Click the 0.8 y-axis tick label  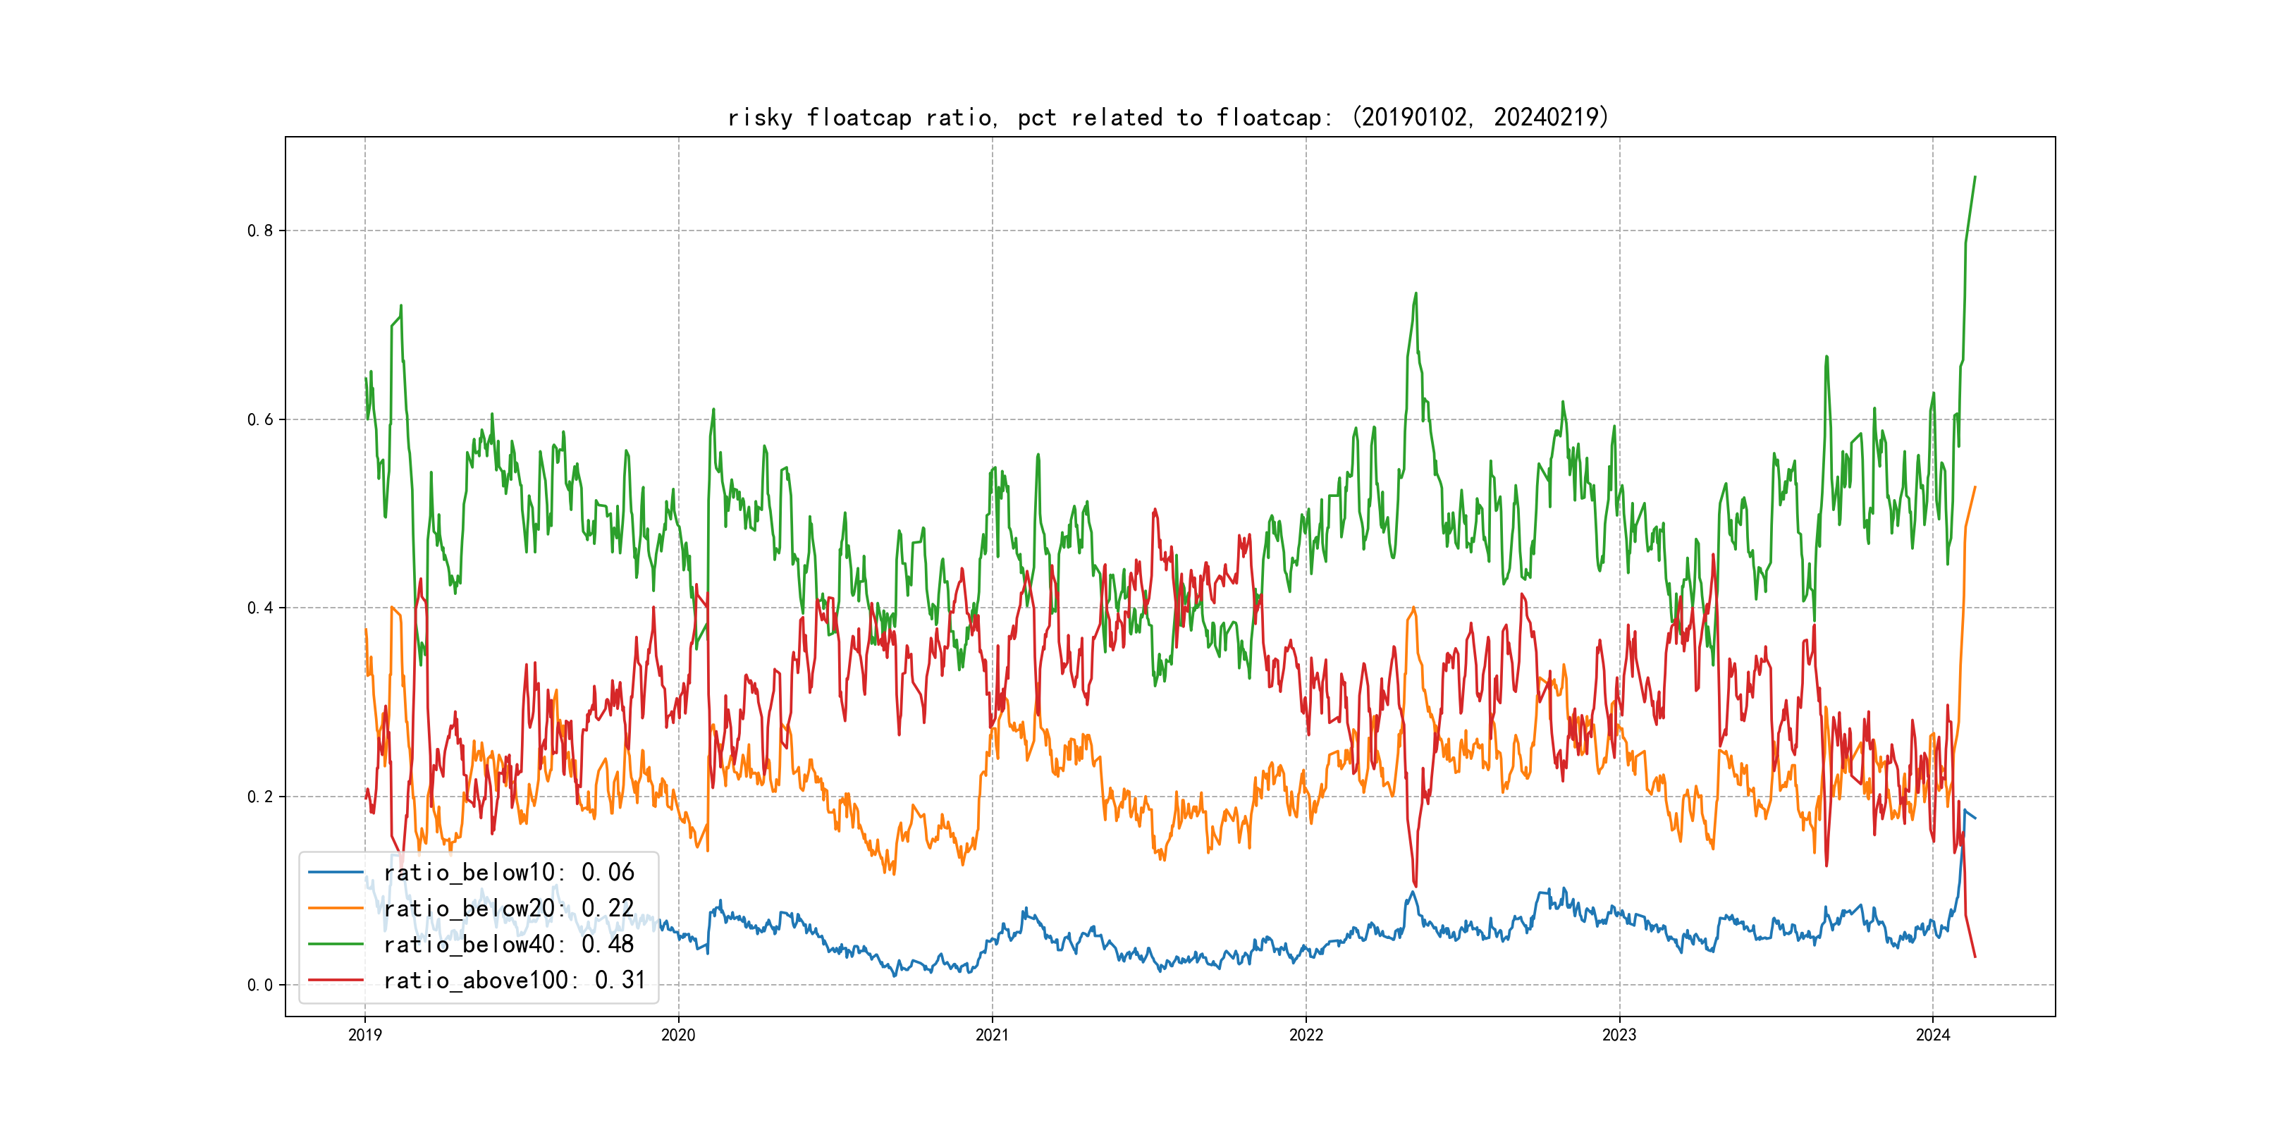260,231
